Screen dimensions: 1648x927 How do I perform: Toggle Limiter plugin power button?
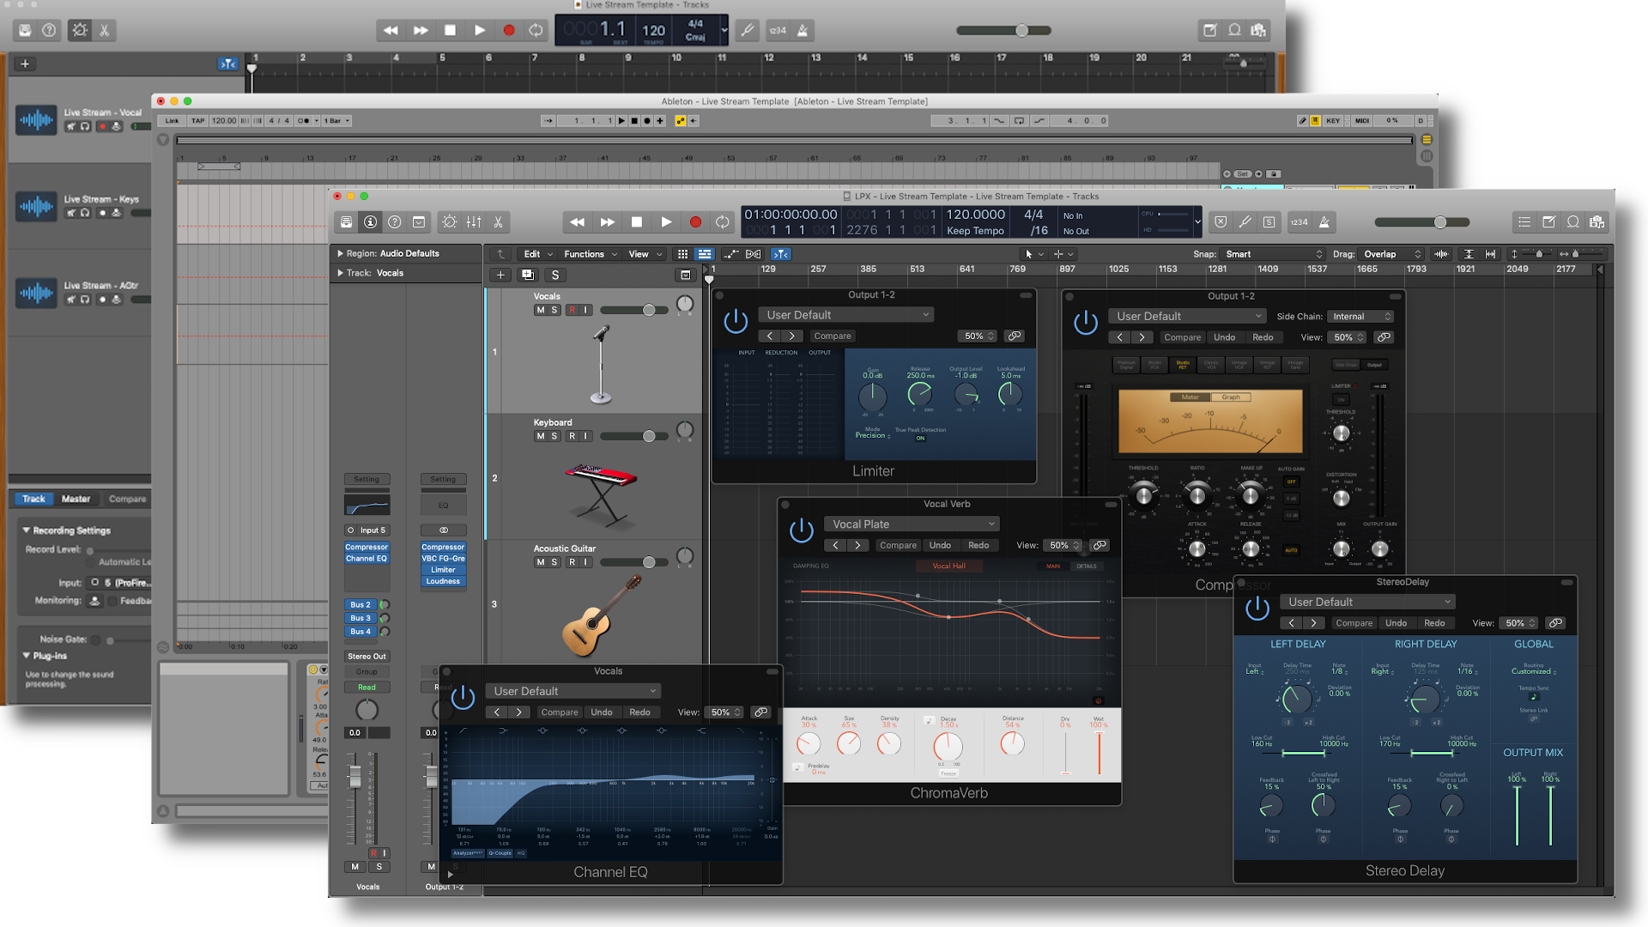tap(736, 322)
